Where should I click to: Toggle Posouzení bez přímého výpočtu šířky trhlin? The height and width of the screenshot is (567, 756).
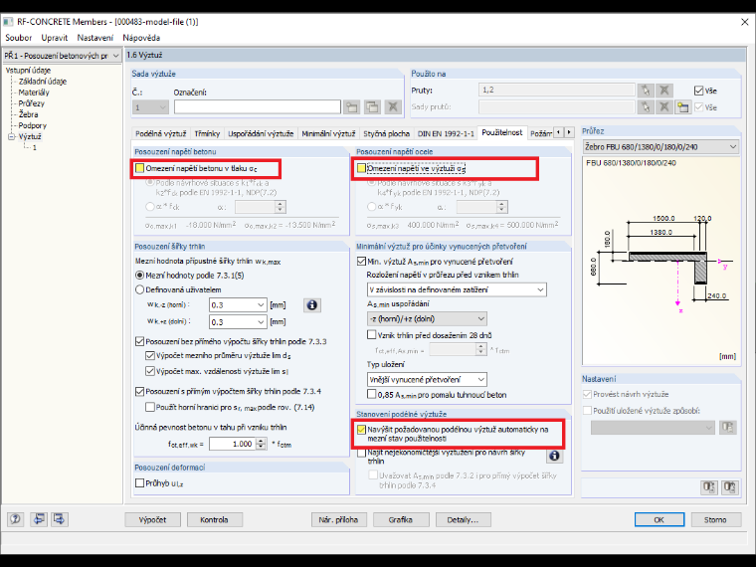tap(140, 341)
